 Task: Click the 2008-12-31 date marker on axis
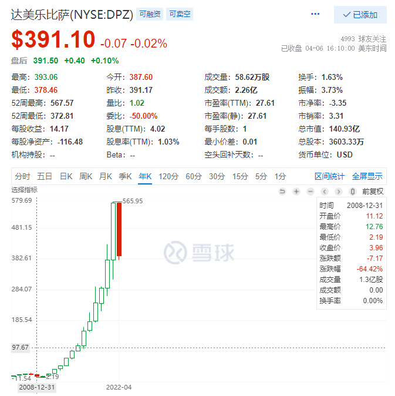pos(37,387)
